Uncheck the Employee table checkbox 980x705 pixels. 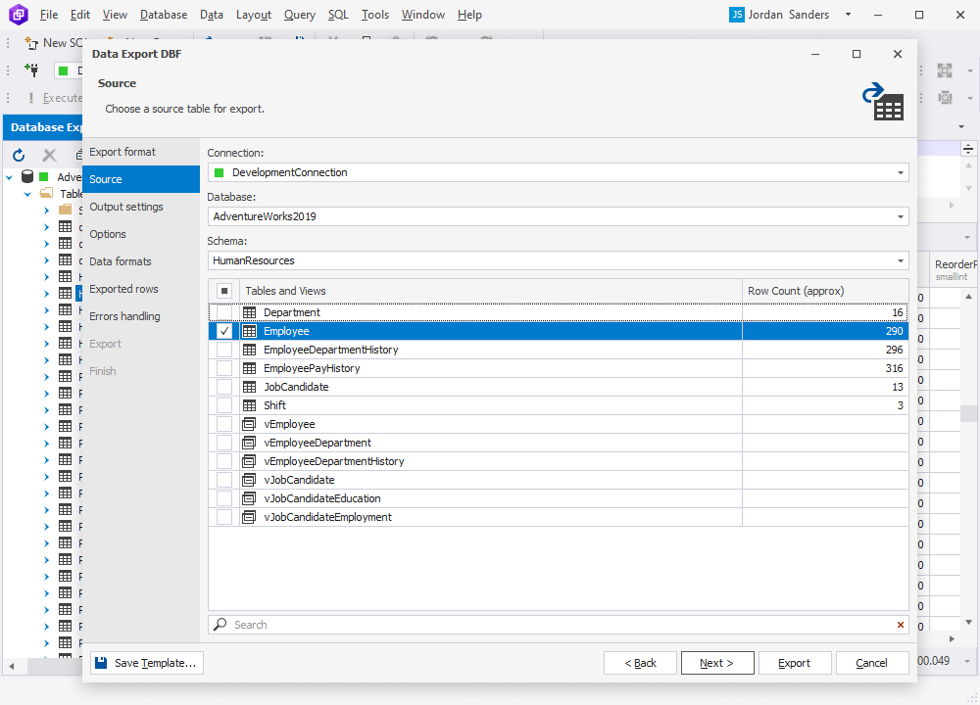(x=224, y=331)
